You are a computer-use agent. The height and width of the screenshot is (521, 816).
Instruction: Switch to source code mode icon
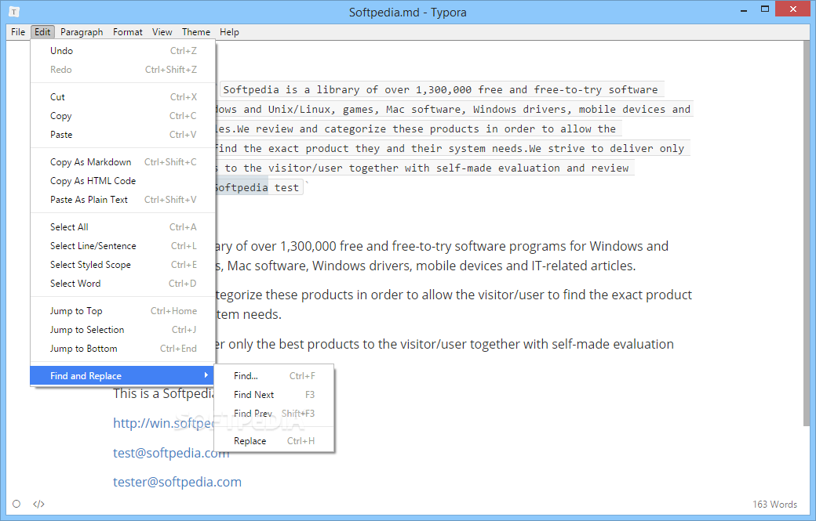[39, 504]
